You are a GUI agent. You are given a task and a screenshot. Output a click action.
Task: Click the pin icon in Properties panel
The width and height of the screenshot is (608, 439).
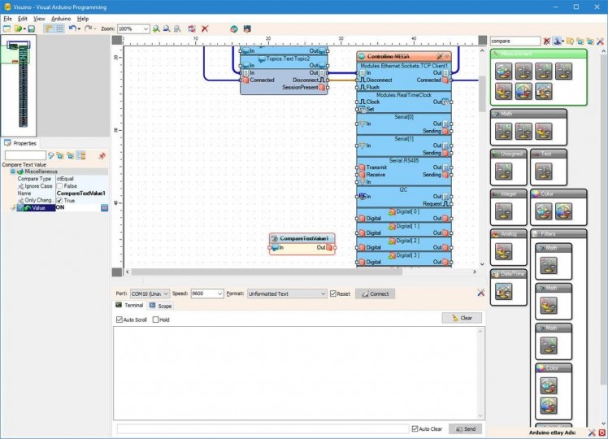tap(102, 155)
